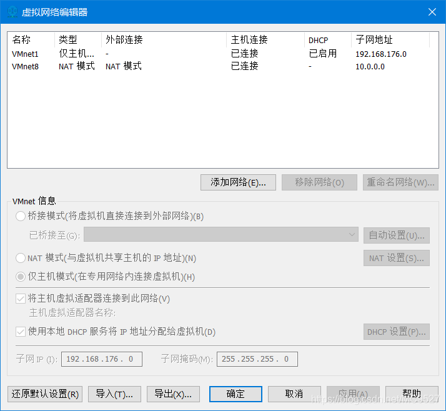446x411 pixels.
Task: Click VMnet8's 已连接 host connection cell
Action: (245, 66)
